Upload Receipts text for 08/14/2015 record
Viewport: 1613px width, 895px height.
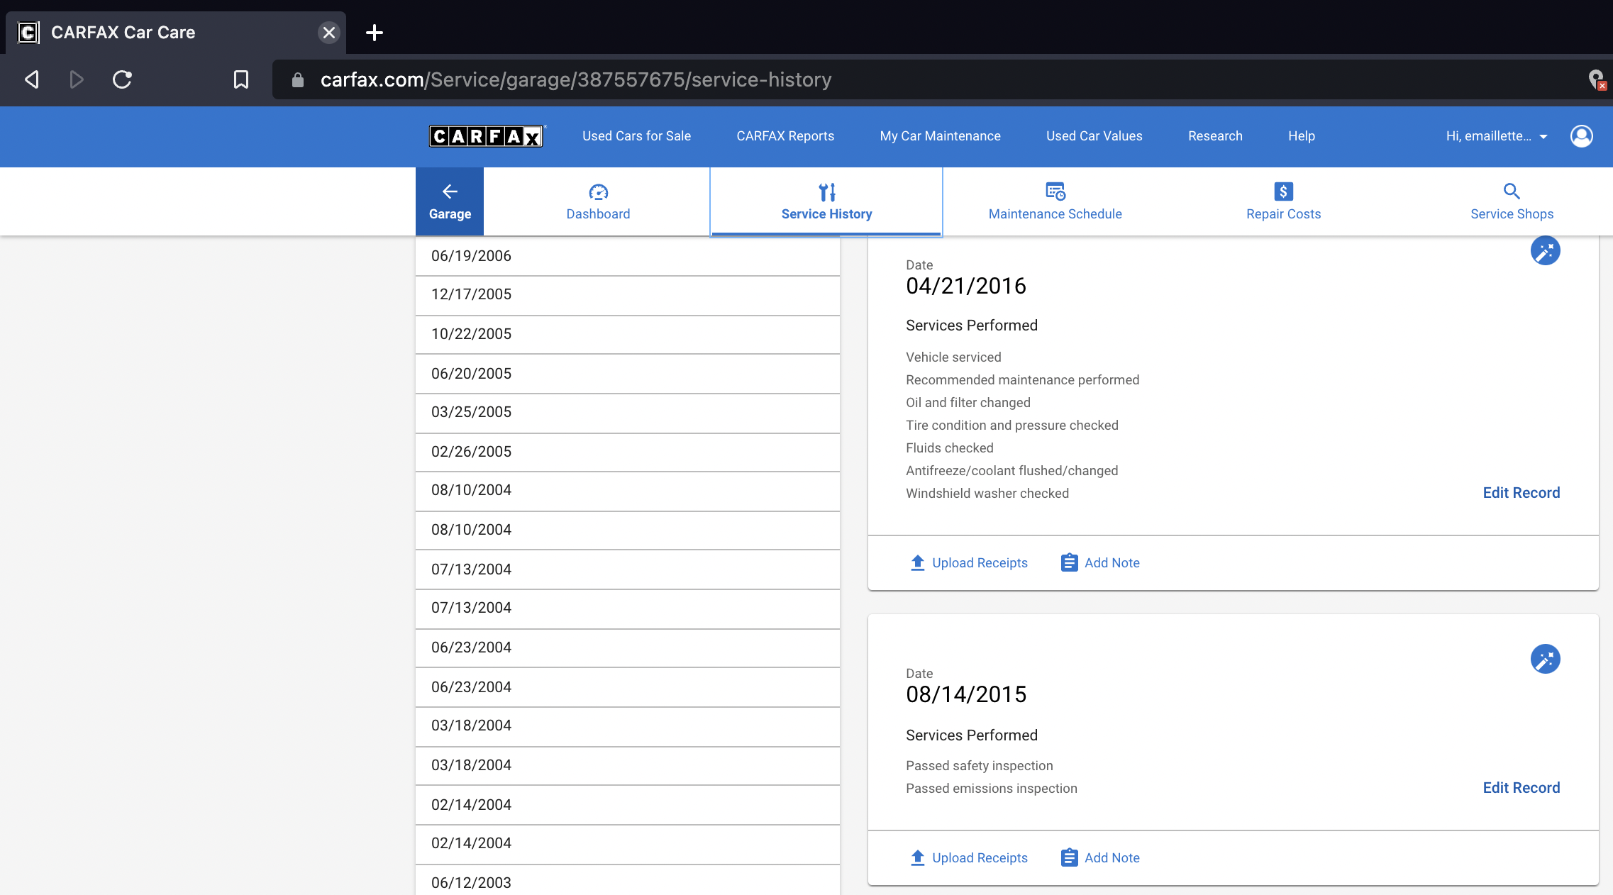pyautogui.click(x=980, y=857)
